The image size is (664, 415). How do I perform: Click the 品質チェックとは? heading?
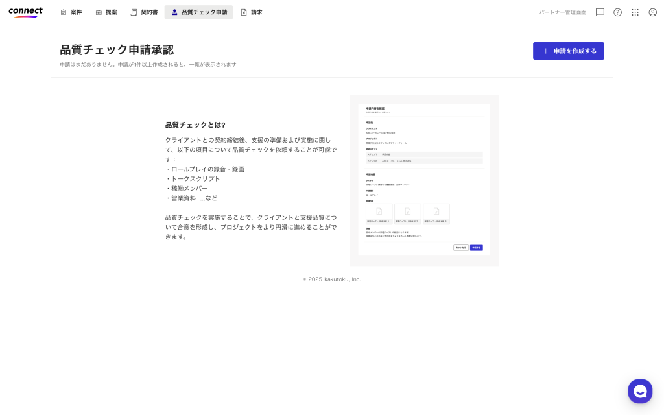pos(195,124)
